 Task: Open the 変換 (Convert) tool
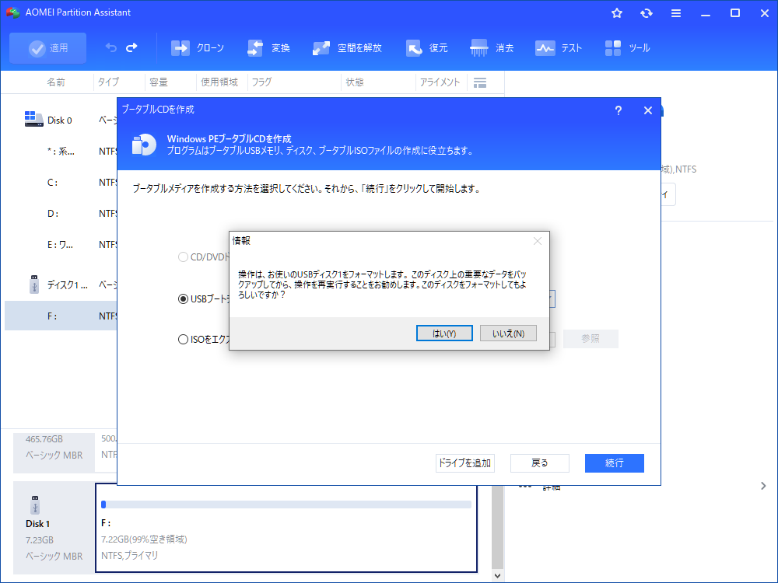268,48
